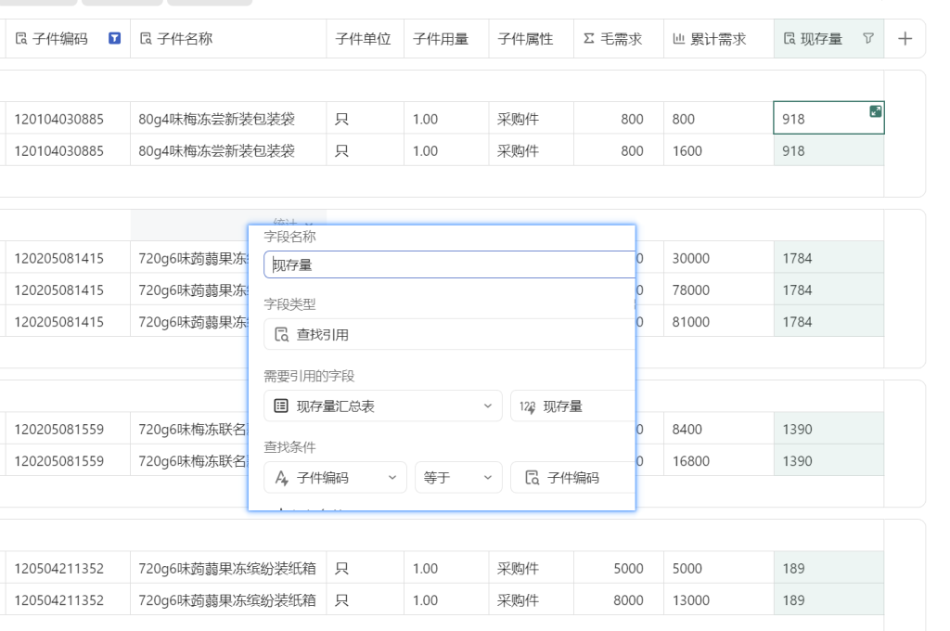Screen dimensions: 950x631
Task: Select 子件名称 cell in the 13000 row
Action: [x=228, y=600]
